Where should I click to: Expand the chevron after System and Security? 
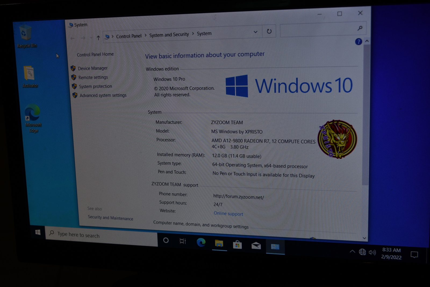click(193, 34)
